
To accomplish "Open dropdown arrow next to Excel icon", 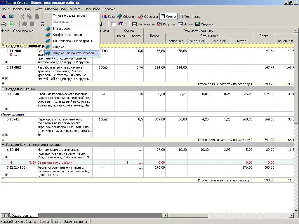I will 16,24.
